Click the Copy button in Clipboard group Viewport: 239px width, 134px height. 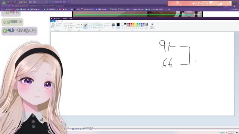(59, 26)
